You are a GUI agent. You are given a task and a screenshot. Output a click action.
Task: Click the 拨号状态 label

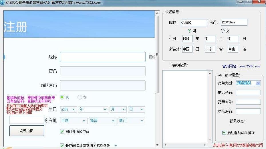(x=238, y=121)
